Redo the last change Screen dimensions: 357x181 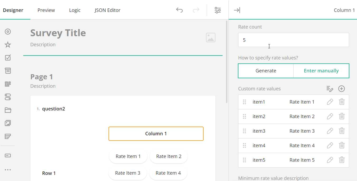click(x=196, y=10)
